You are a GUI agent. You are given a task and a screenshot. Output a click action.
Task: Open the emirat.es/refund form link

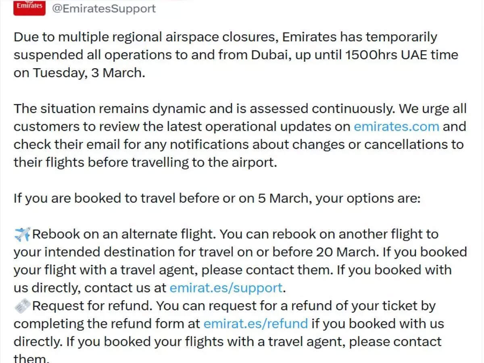255,324
